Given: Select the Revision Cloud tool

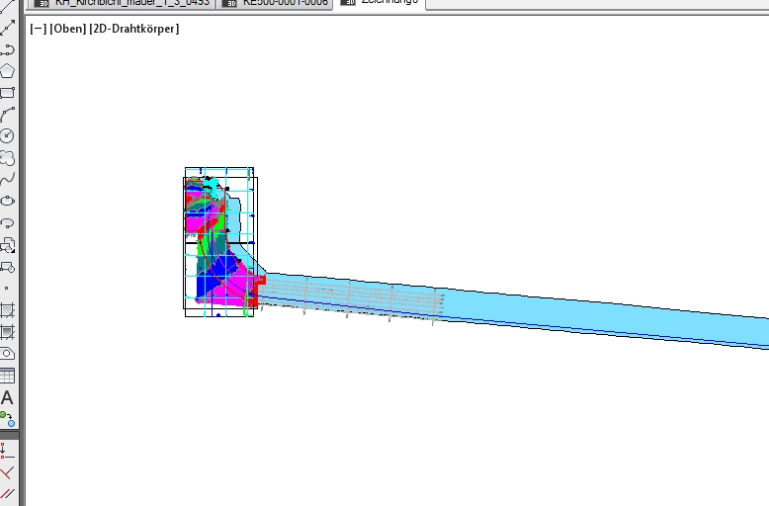Looking at the screenshot, I should coord(7,158).
